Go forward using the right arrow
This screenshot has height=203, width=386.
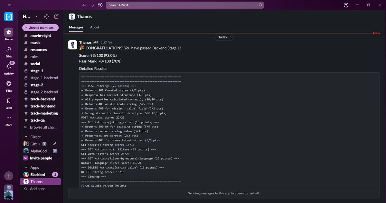tap(92, 5)
